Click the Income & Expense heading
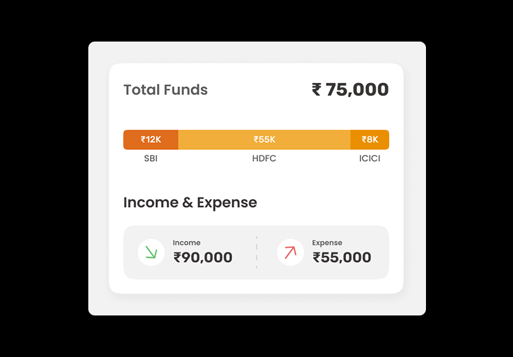513x357 pixels. [190, 203]
